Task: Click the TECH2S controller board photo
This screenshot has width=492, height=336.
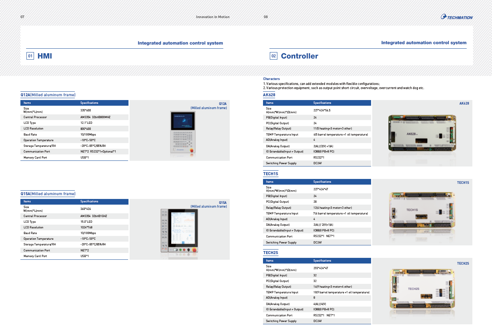Action: 421,289
